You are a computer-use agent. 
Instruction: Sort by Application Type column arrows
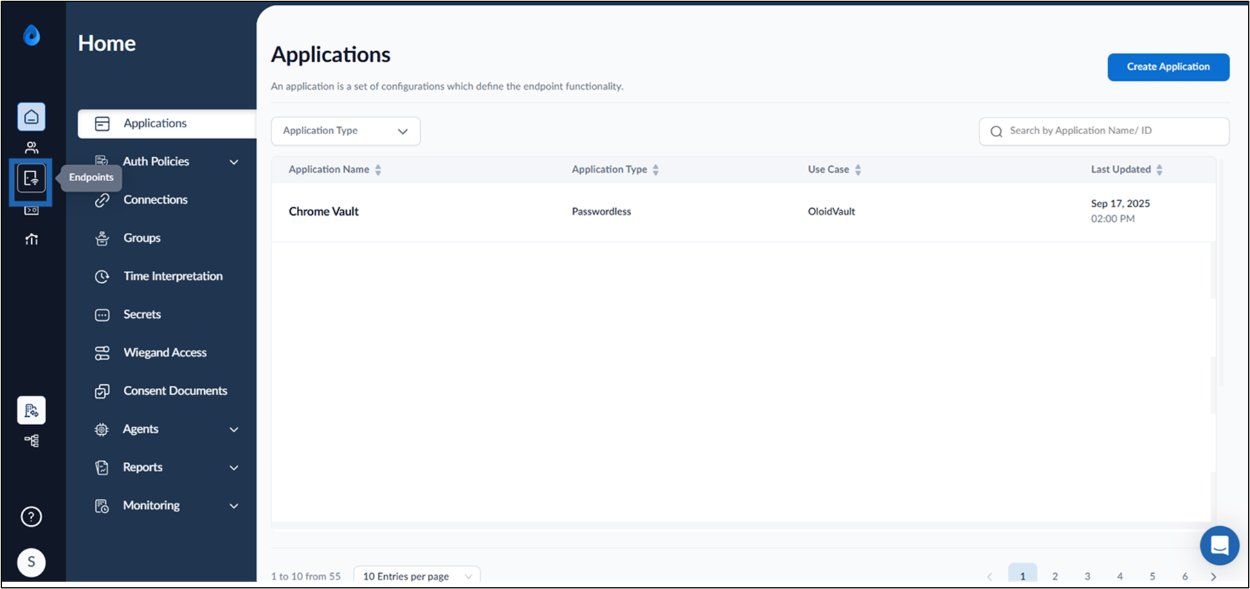coord(655,169)
